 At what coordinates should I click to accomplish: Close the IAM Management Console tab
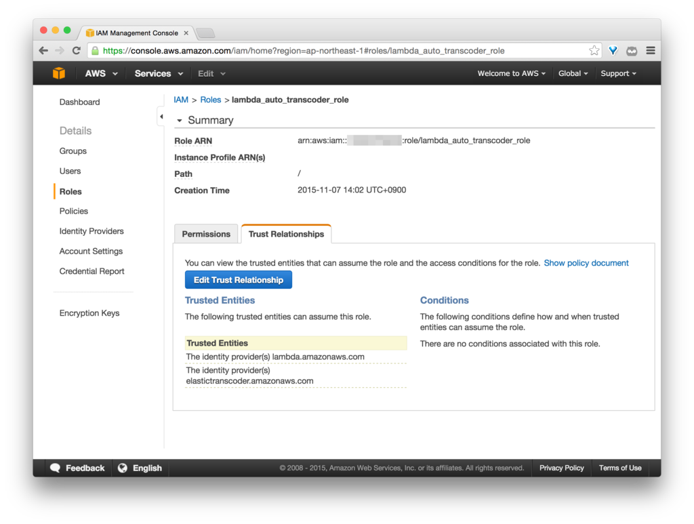click(x=186, y=33)
